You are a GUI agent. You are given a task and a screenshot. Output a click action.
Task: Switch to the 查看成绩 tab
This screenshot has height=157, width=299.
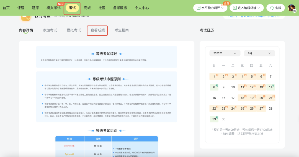[97, 30]
